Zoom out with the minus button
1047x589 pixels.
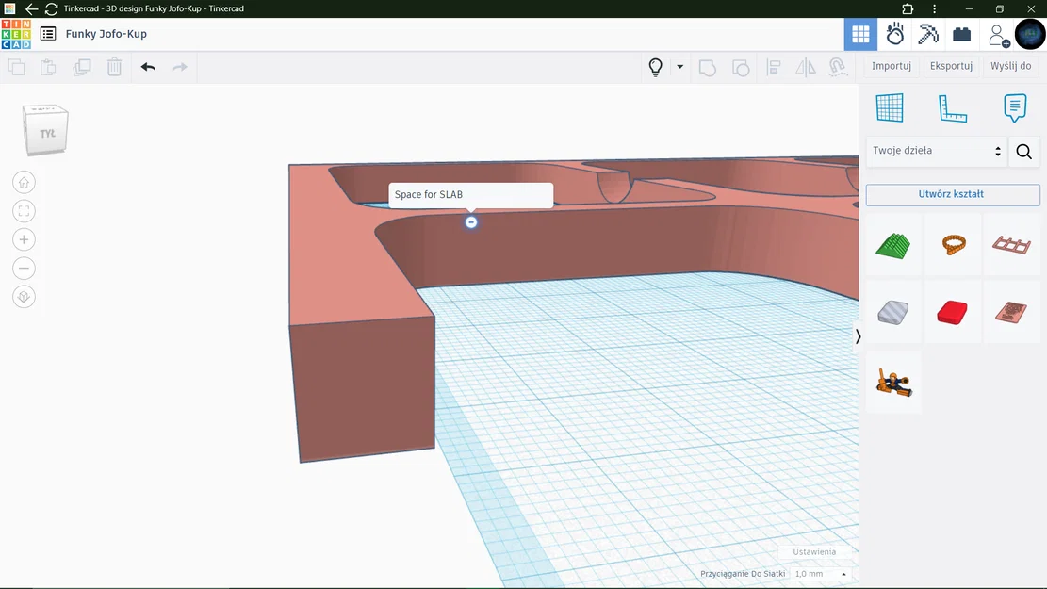(x=25, y=269)
